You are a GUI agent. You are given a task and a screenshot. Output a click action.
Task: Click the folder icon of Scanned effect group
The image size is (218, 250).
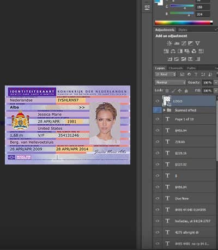tap(169, 110)
